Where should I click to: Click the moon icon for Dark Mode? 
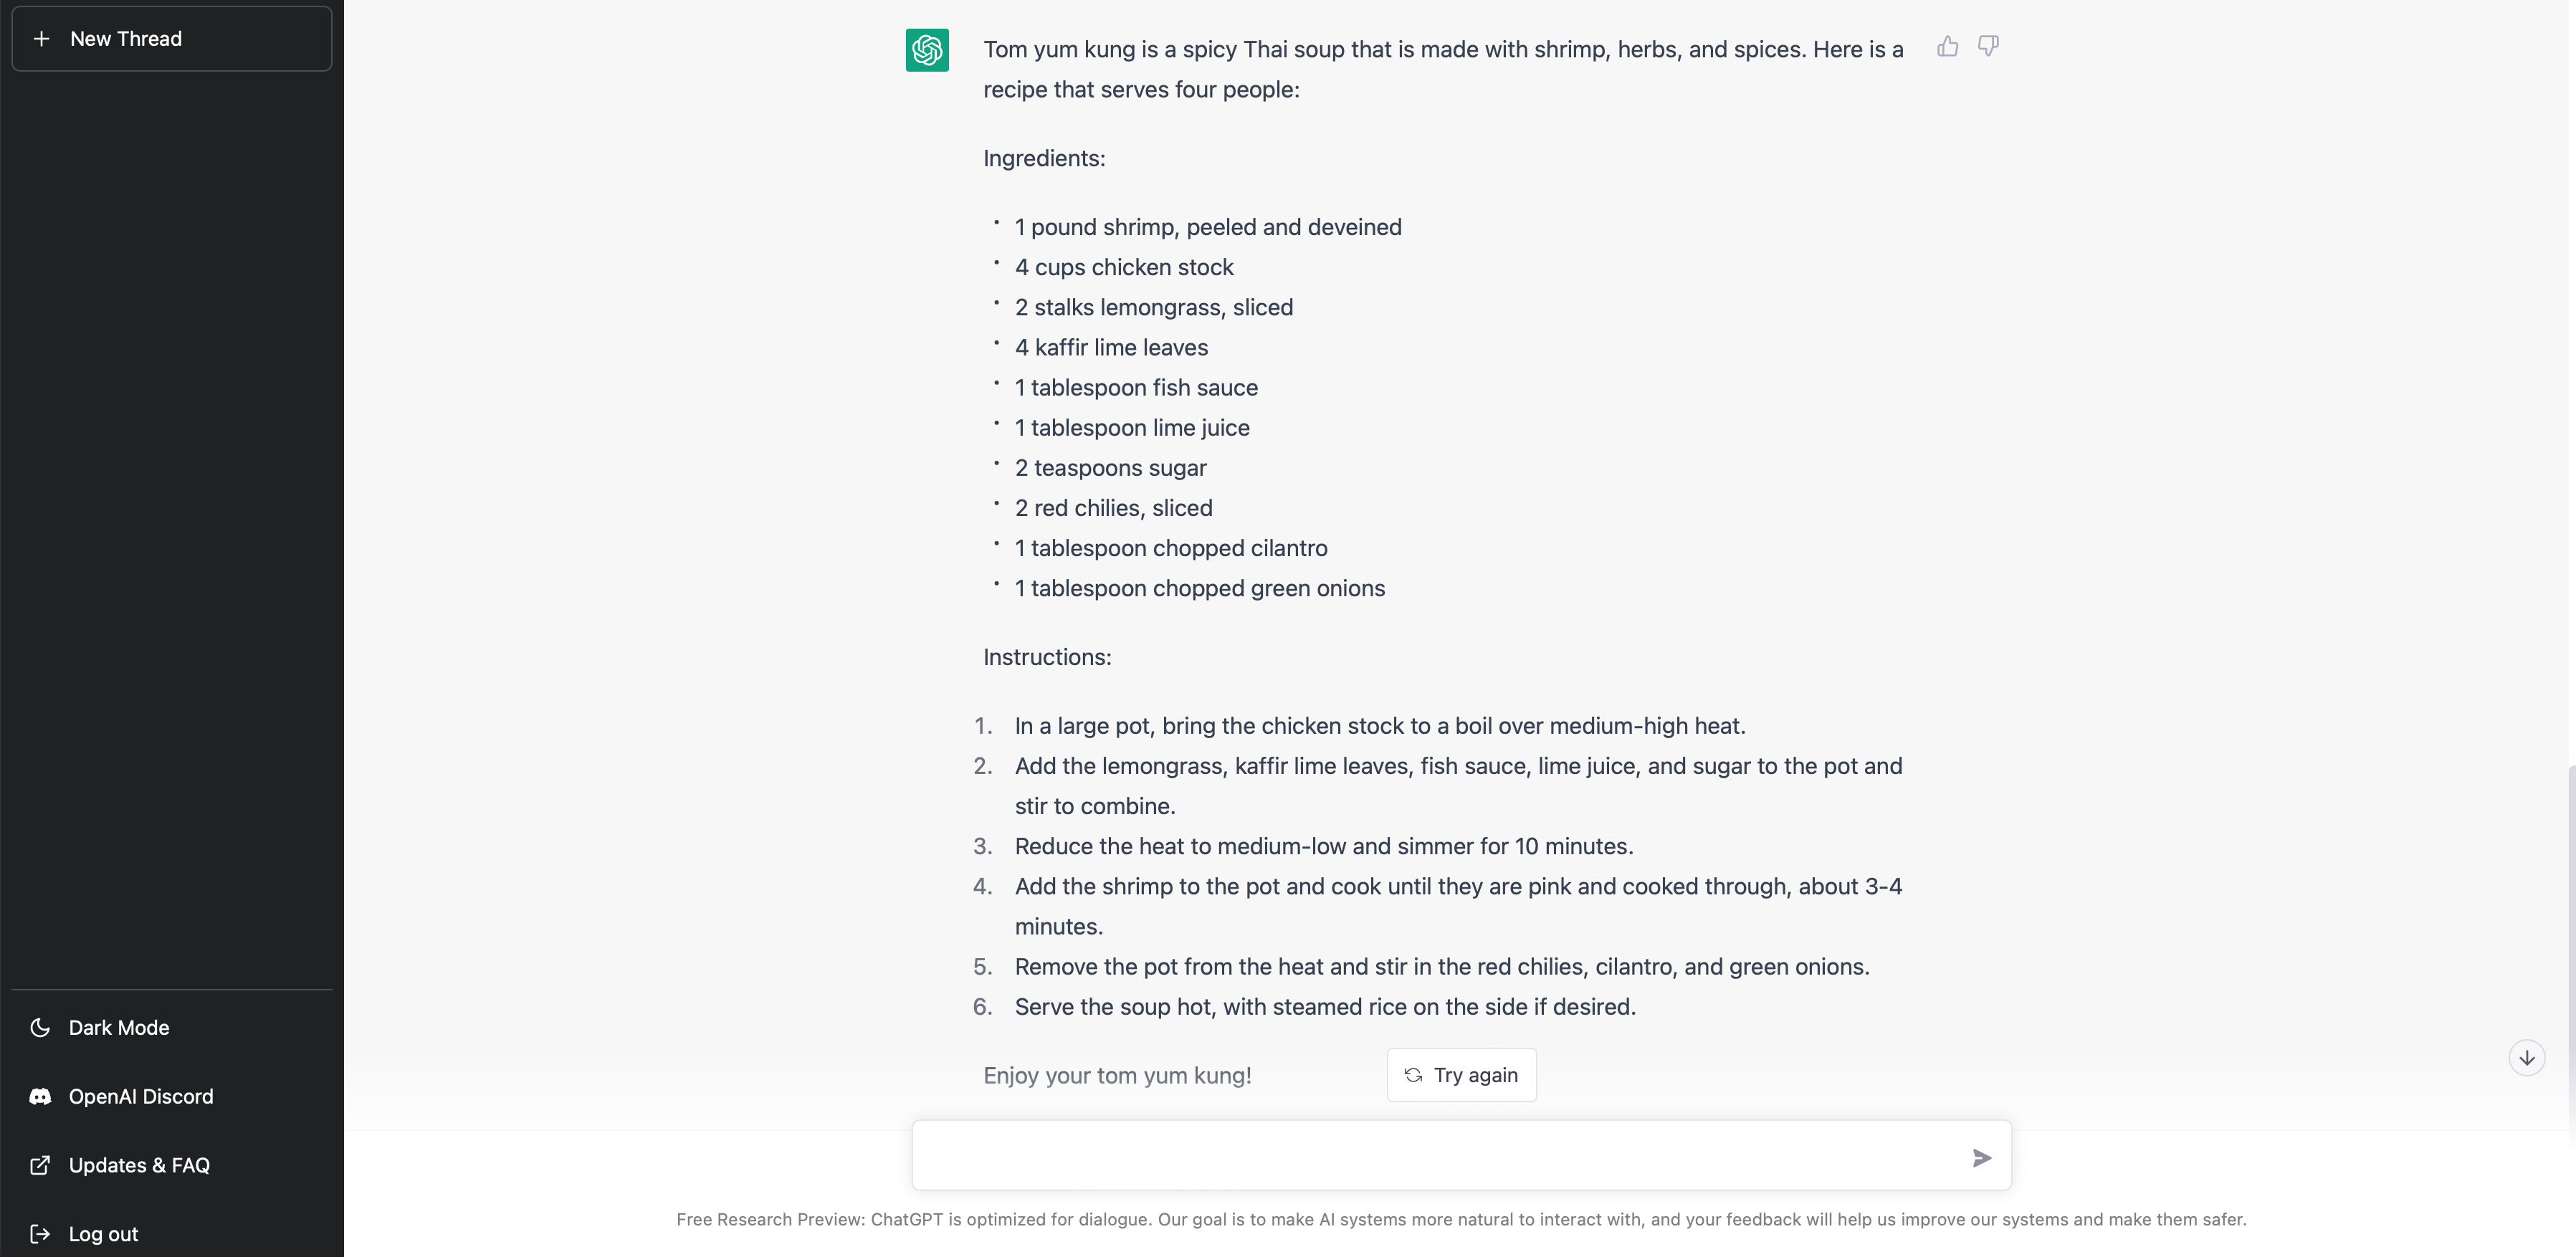tap(40, 1028)
